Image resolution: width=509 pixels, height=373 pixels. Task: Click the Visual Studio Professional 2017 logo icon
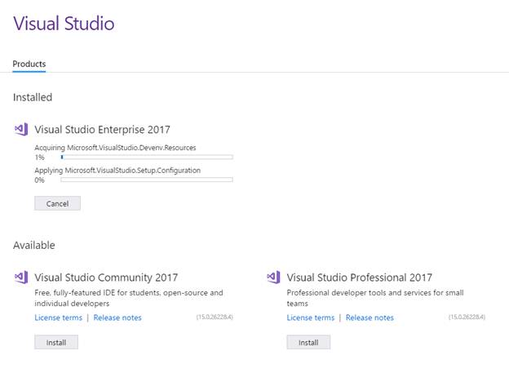pos(274,278)
